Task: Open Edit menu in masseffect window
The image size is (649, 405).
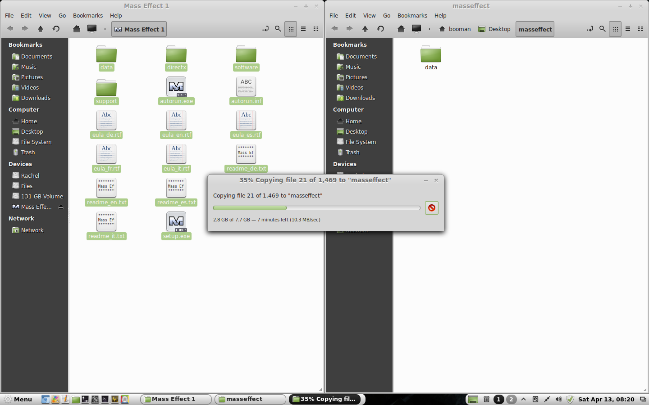Action: (351, 15)
